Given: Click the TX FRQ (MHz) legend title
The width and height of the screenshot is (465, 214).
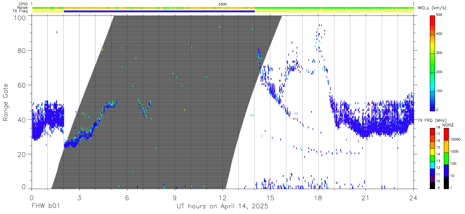Looking at the screenshot, I should click(x=431, y=120).
